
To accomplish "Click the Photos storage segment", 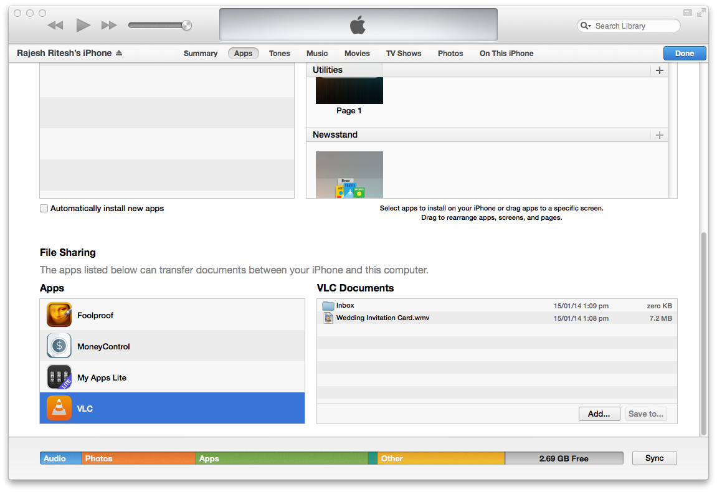I will pos(138,458).
